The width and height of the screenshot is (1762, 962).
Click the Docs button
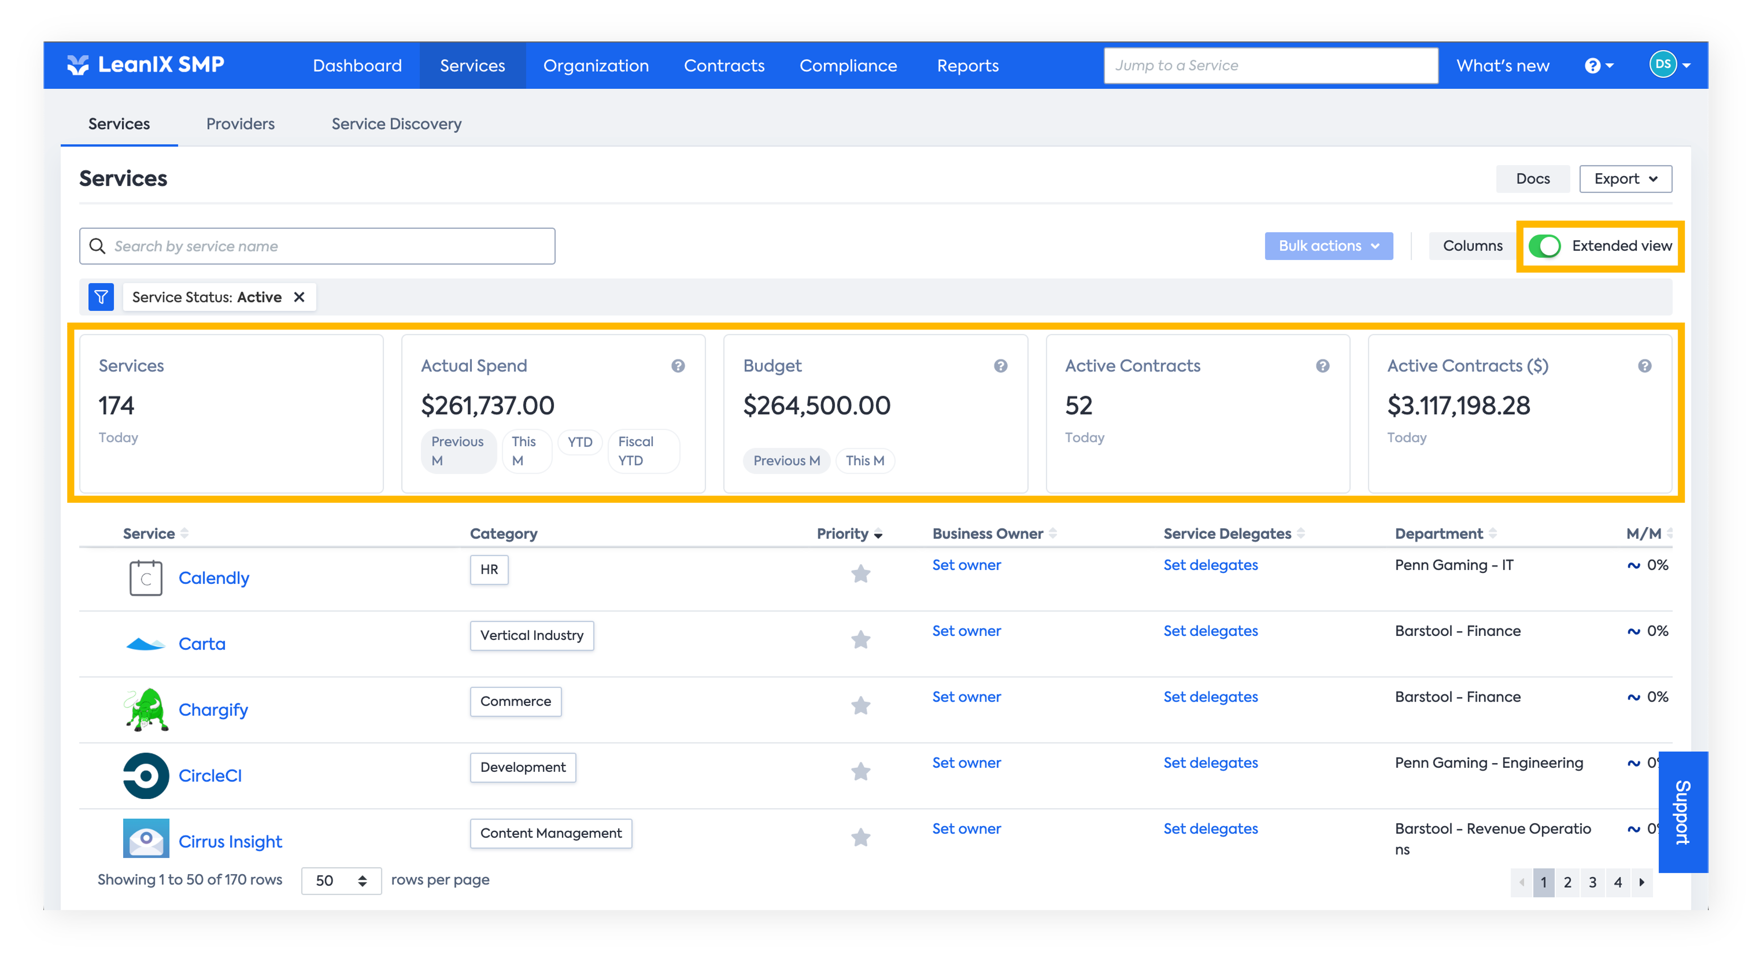(x=1532, y=179)
